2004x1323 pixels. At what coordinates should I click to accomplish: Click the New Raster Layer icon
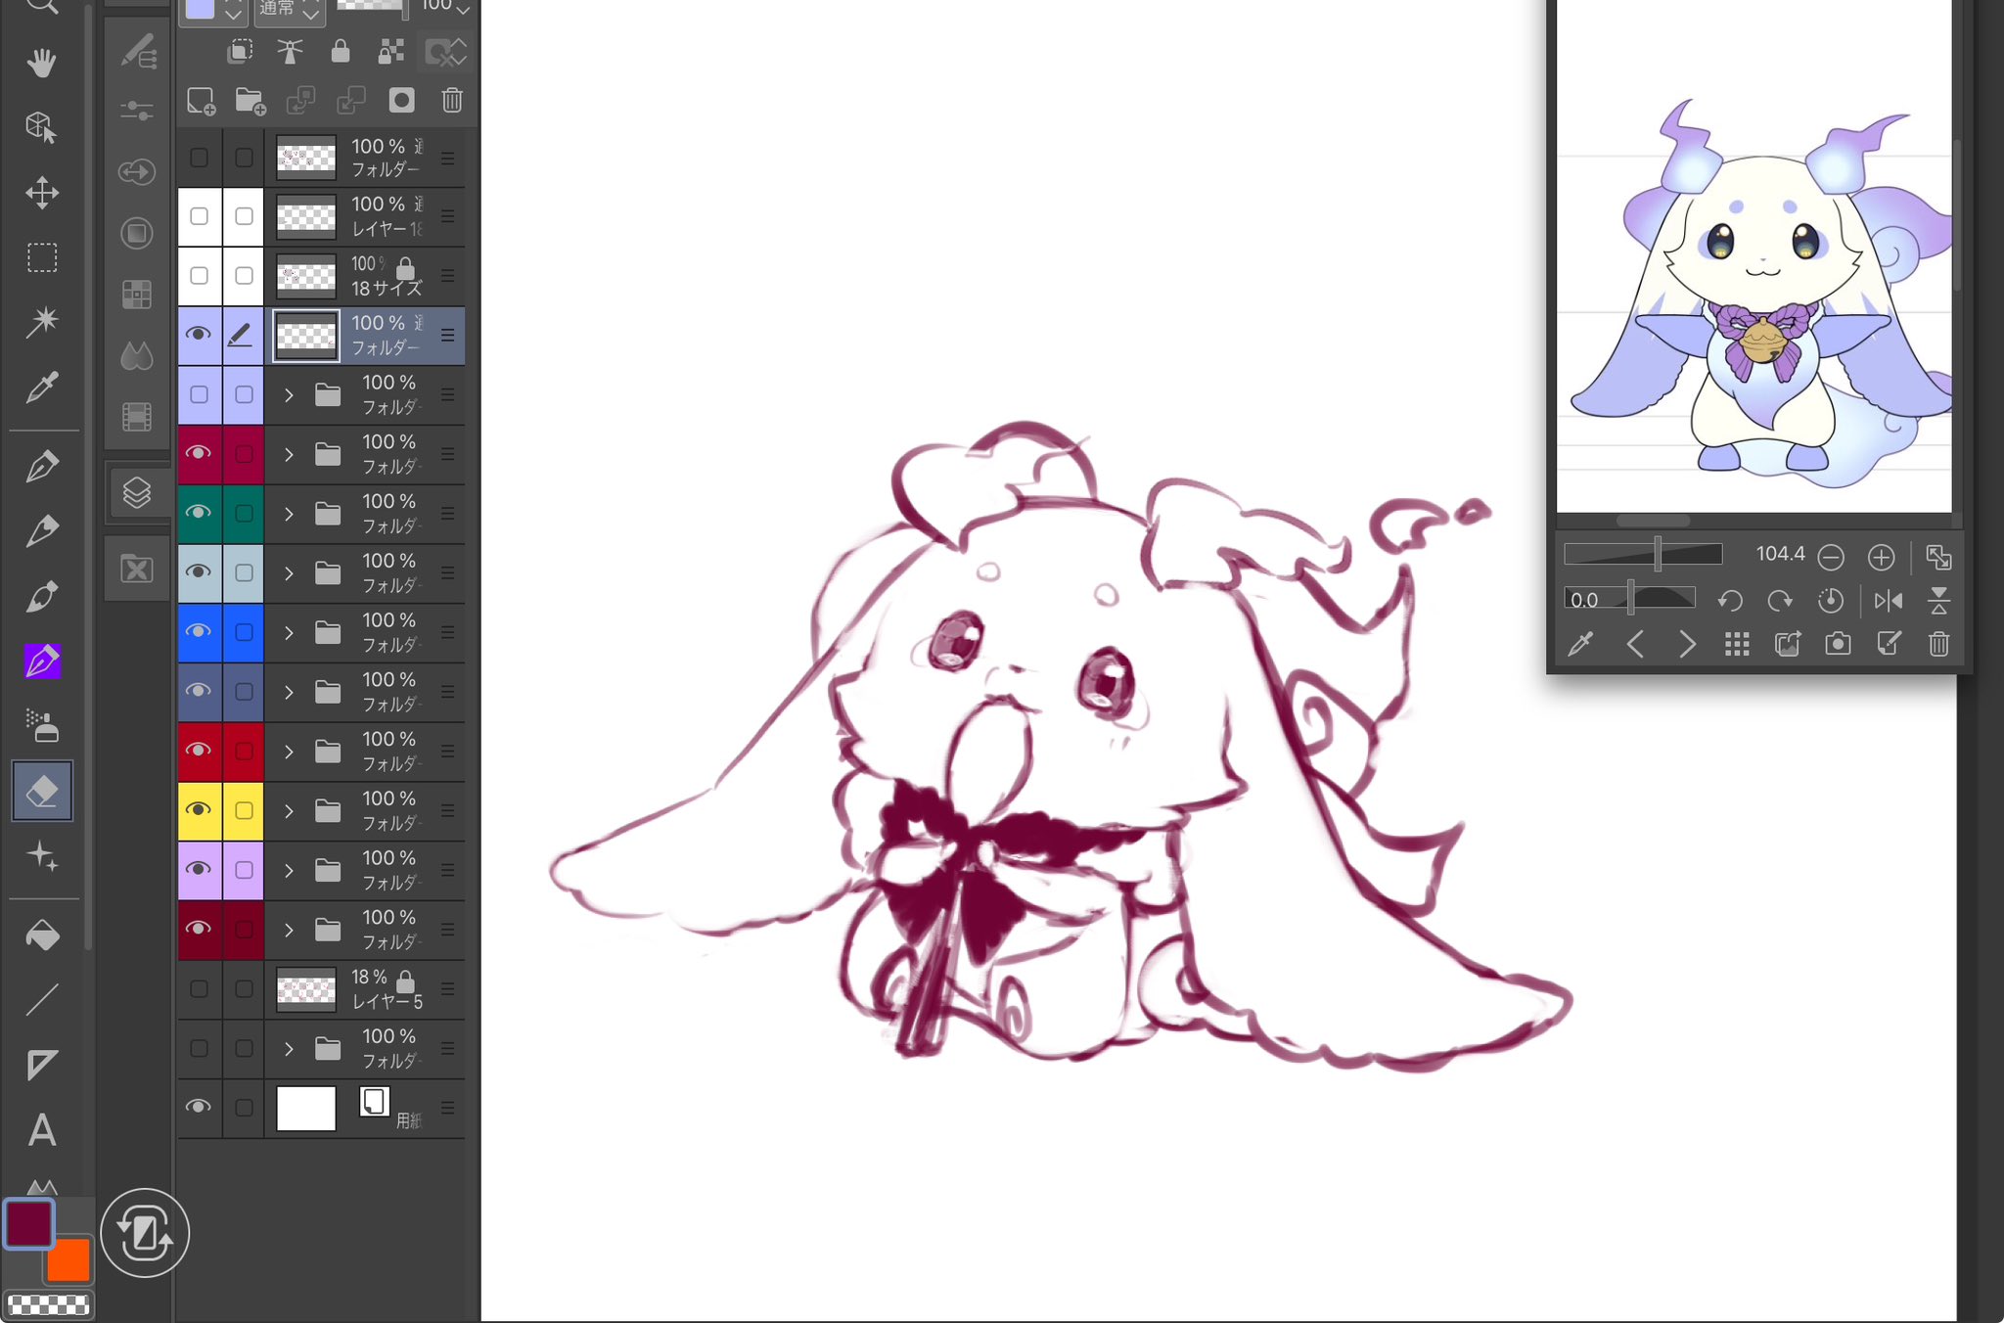[x=201, y=101]
